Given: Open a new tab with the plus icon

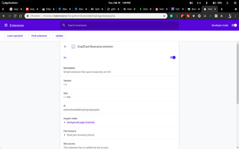Looking at the screenshot, I should click(x=221, y=9).
